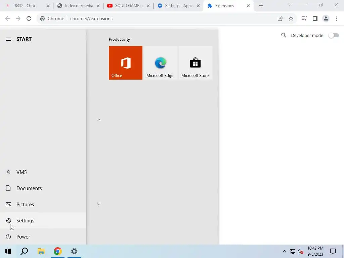Toggle Developer mode switch
Image resolution: width=344 pixels, height=258 pixels.
point(334,35)
